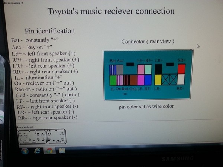Click the text "RF- ~ right front speaker (-)"
Image resolution: width=223 pixels, height=167 pixels.
coord(47,107)
